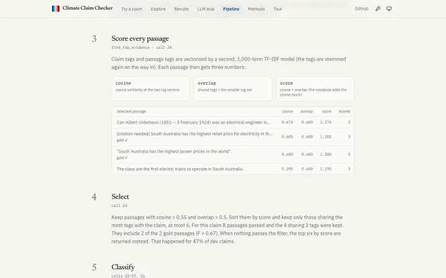The width and height of the screenshot is (446, 278).
Task: Click score value 1.205
Action: (x=326, y=137)
